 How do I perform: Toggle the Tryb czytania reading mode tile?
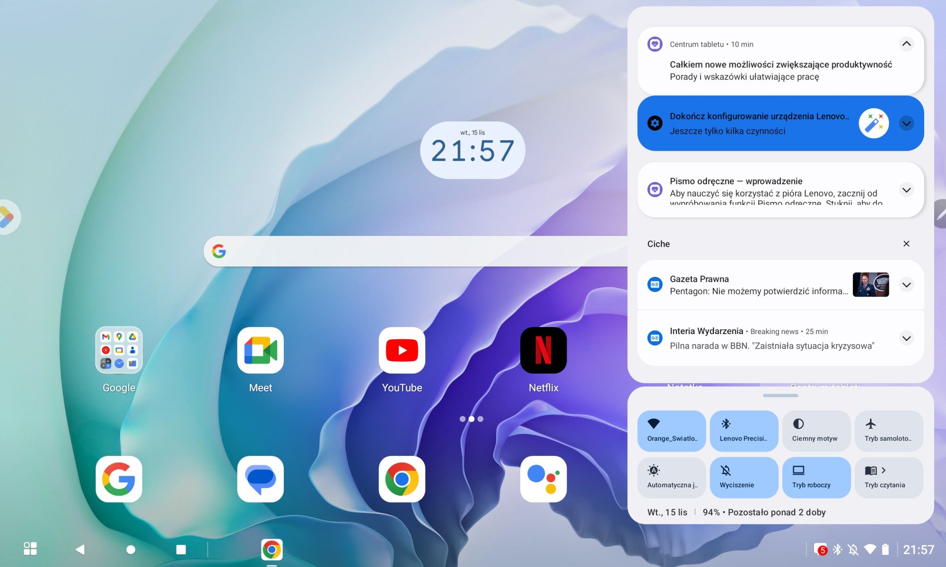click(x=889, y=477)
